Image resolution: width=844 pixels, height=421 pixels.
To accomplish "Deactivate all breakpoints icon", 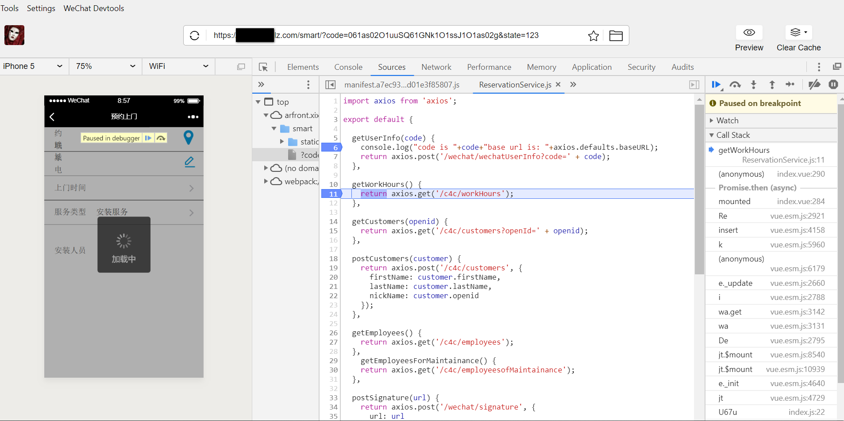I will pyautogui.click(x=814, y=84).
